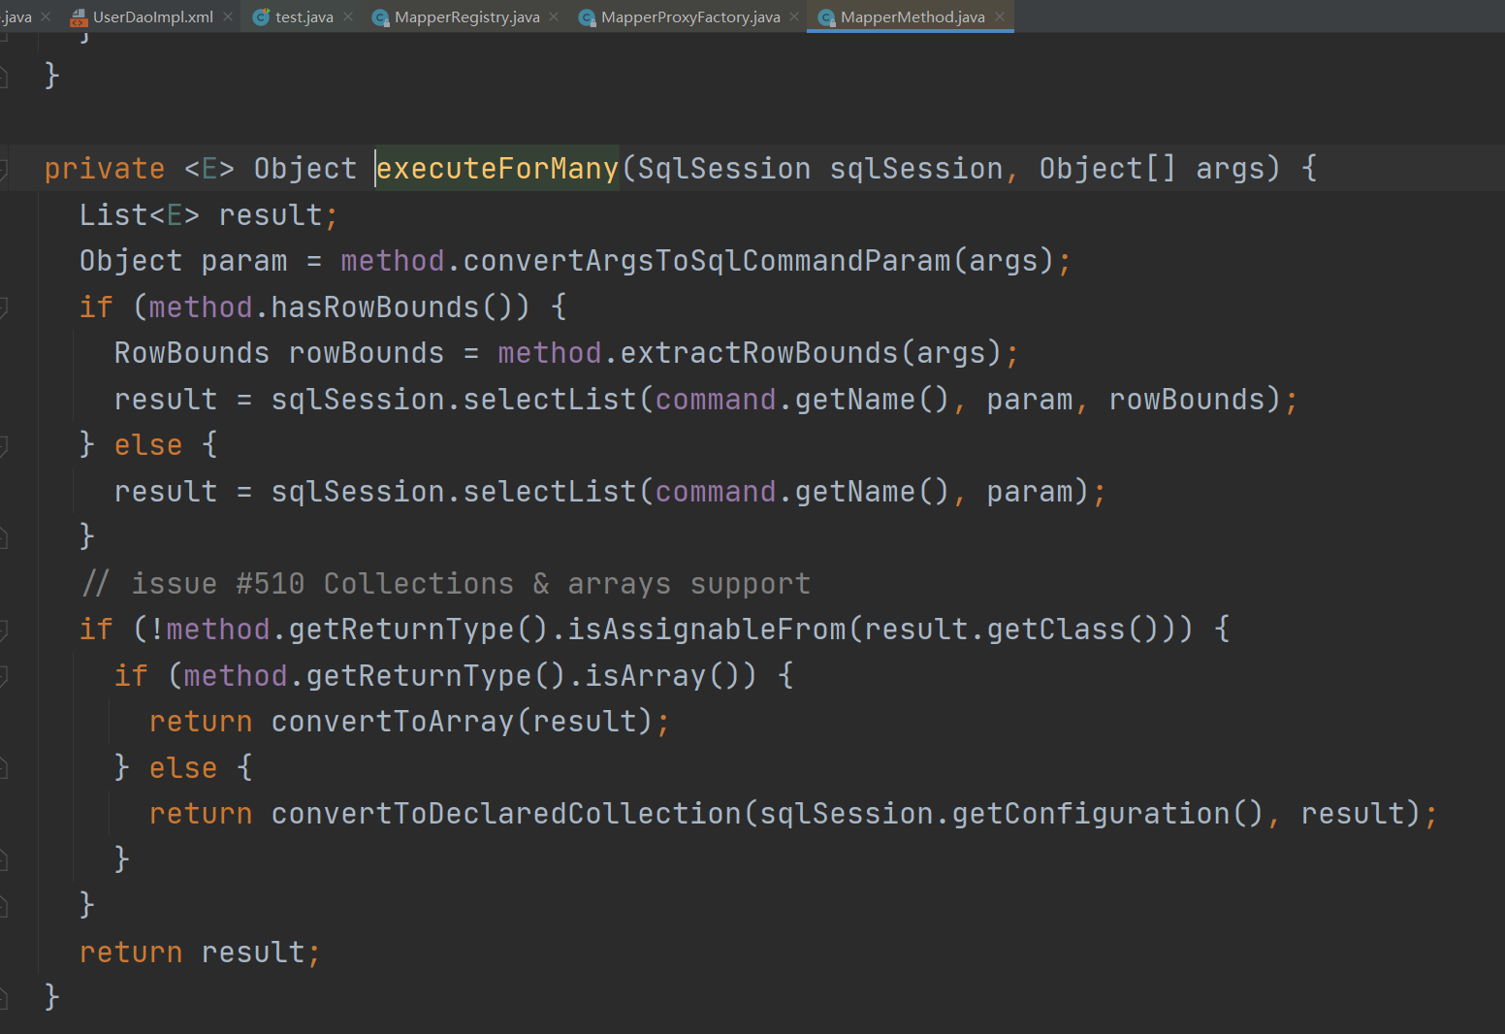
Task: Click the SqlSession parameter type
Action: [724, 169]
